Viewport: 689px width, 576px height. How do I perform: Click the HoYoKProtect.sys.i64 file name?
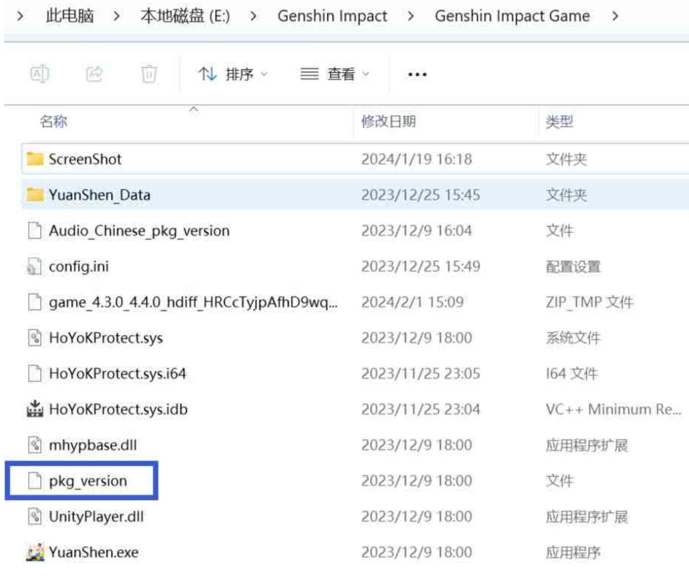117,373
